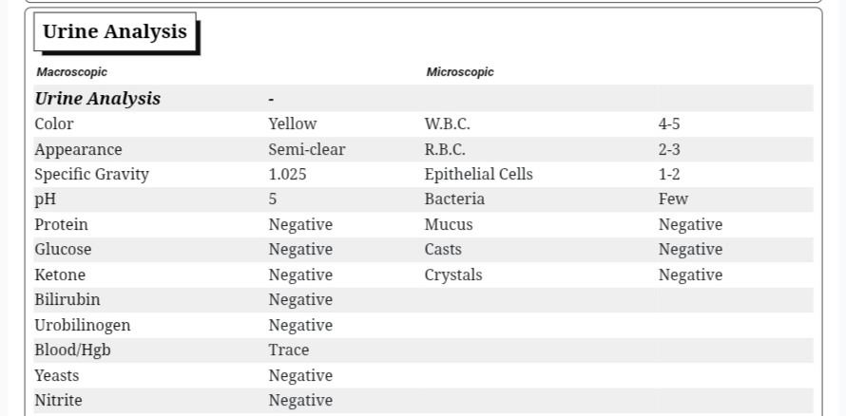Select the Microscopic column header

[x=460, y=72]
